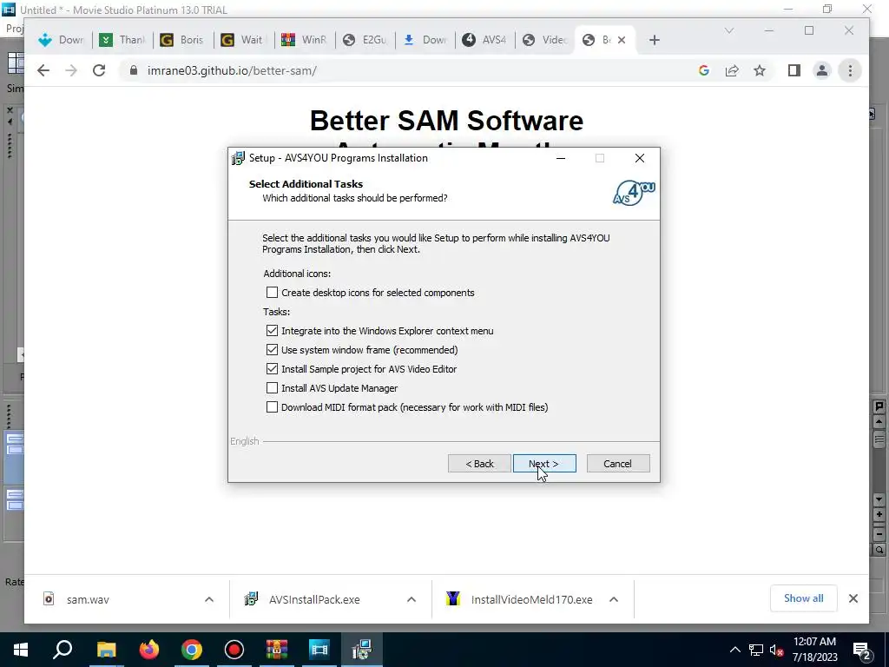This screenshot has width=889, height=667.
Task: Open the Windows Start menu
Action: point(21,650)
